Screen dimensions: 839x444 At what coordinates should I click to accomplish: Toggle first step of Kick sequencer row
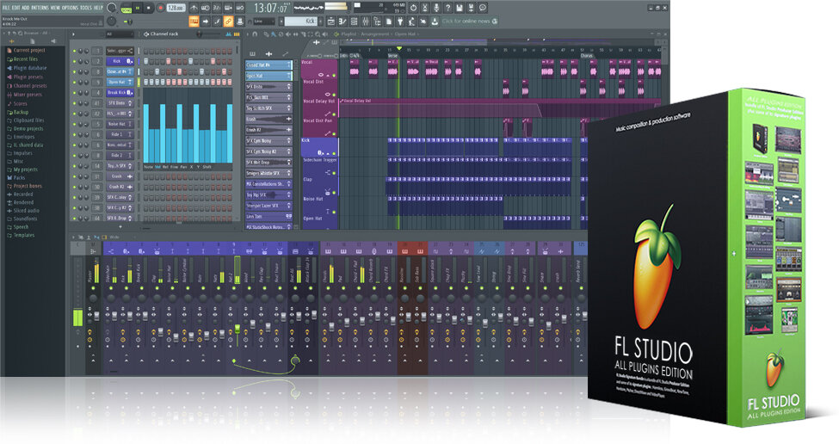coord(145,61)
